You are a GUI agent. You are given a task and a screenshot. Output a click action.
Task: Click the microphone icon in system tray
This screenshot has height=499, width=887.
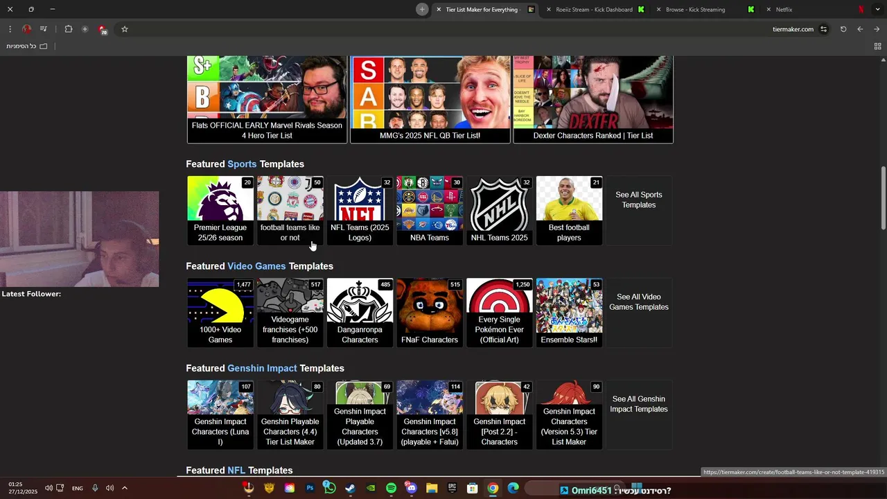95,488
